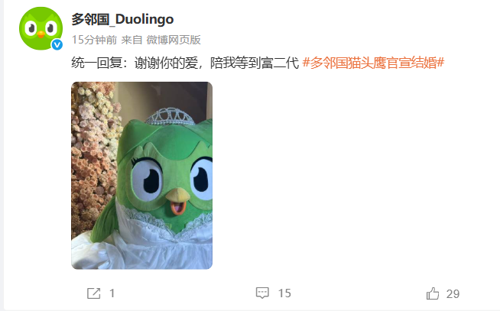Click the blue verified V badge
Image resolution: width=500 pixels, height=311 pixels.
[x=57, y=44]
